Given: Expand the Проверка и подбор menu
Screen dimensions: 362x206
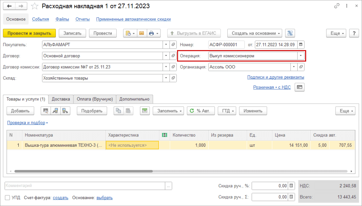Looking at the screenshot, I should [28, 123].
